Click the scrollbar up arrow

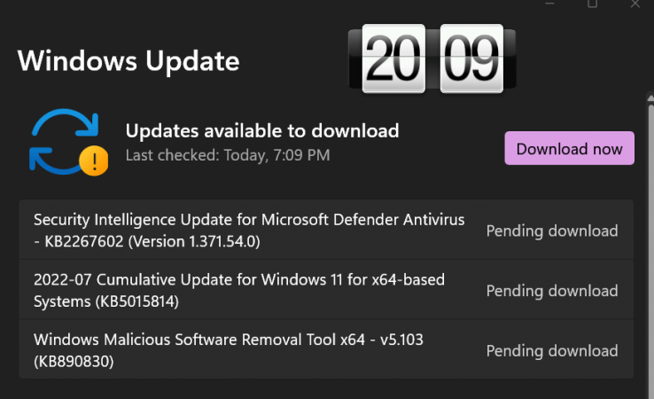tap(650, 98)
